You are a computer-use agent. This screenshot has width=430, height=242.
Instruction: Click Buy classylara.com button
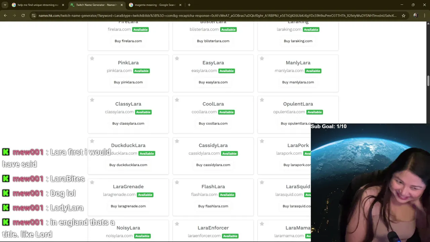pyautogui.click(x=128, y=124)
